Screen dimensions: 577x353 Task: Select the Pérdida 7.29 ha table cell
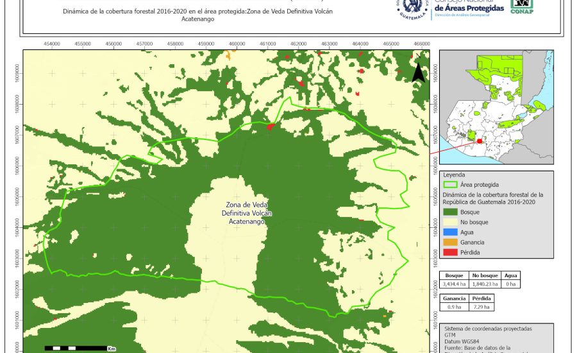click(482, 307)
